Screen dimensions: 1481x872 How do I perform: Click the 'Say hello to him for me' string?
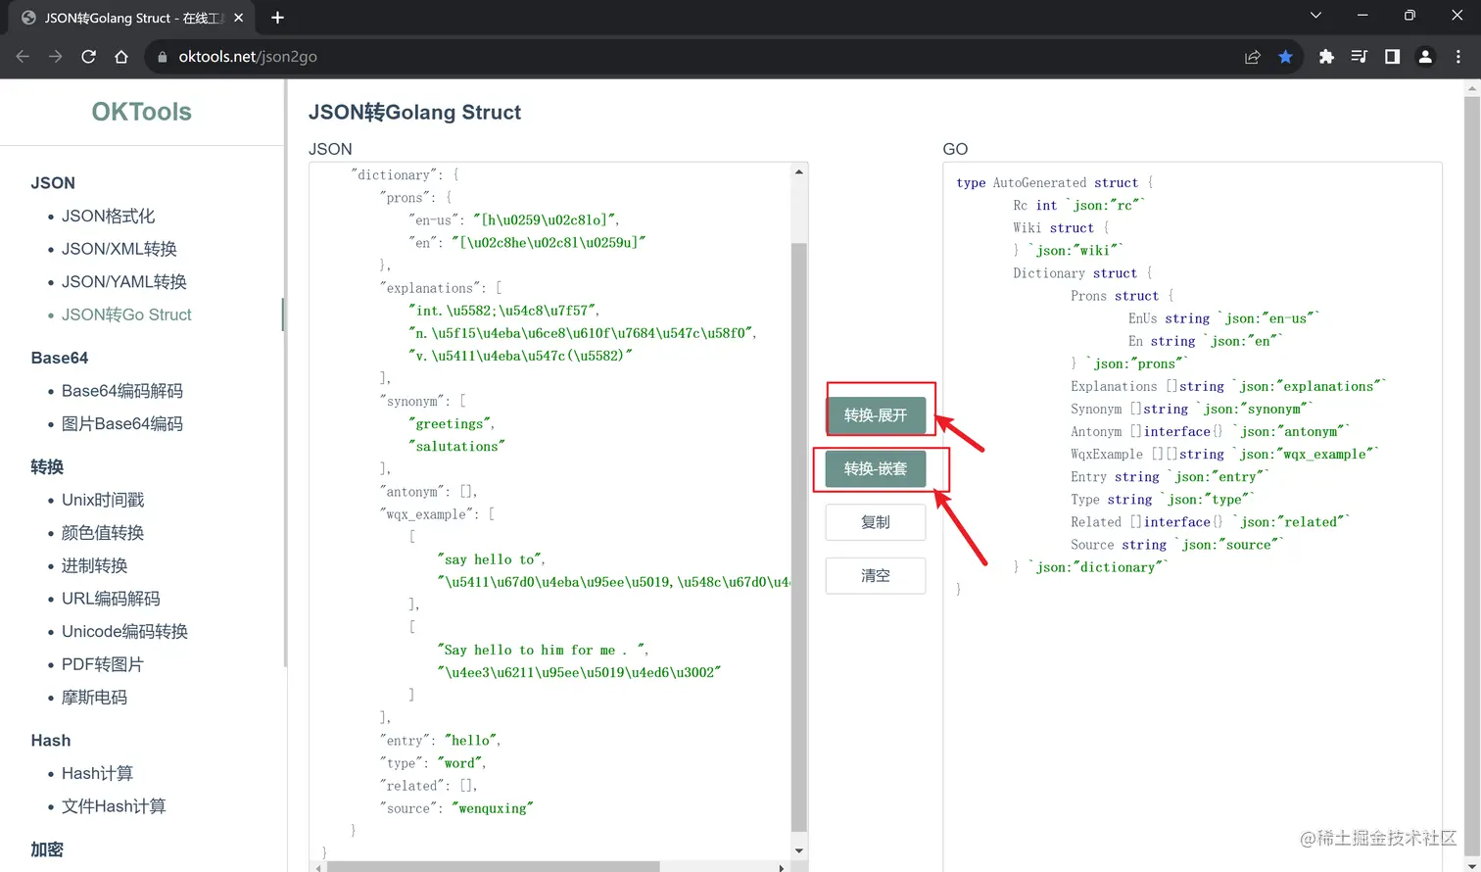click(x=539, y=650)
